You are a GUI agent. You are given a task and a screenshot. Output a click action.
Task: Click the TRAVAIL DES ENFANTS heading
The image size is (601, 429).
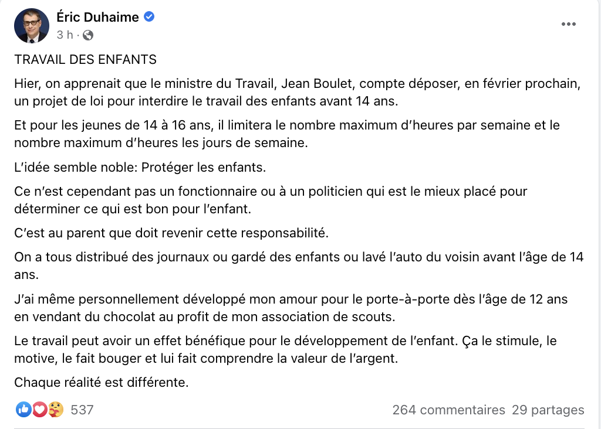click(x=86, y=60)
